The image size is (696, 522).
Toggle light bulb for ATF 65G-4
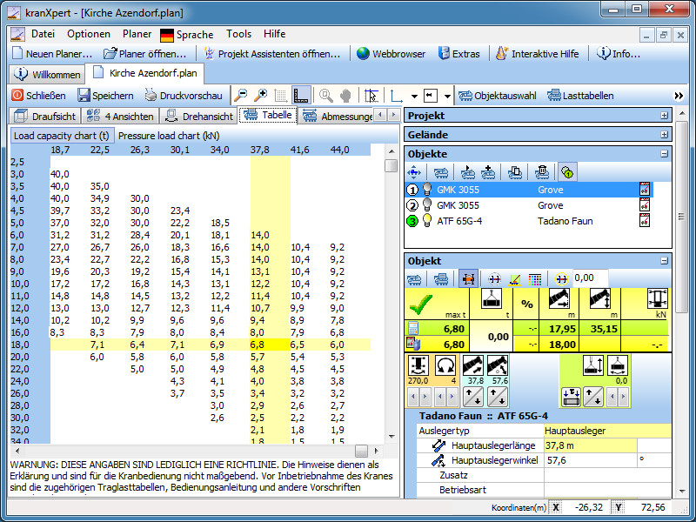pos(426,221)
